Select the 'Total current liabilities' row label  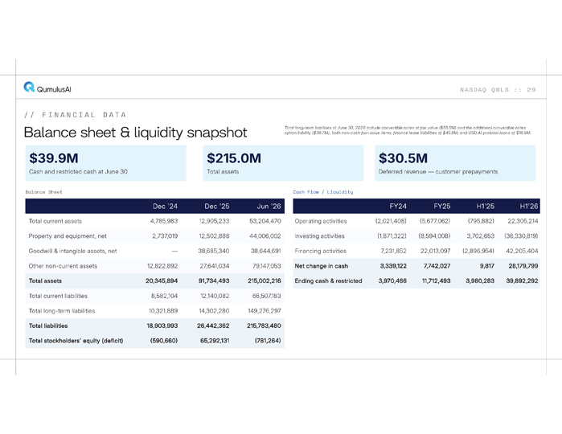coord(58,296)
